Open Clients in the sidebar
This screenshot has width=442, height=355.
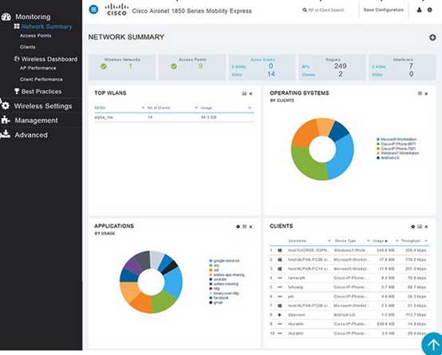click(28, 47)
